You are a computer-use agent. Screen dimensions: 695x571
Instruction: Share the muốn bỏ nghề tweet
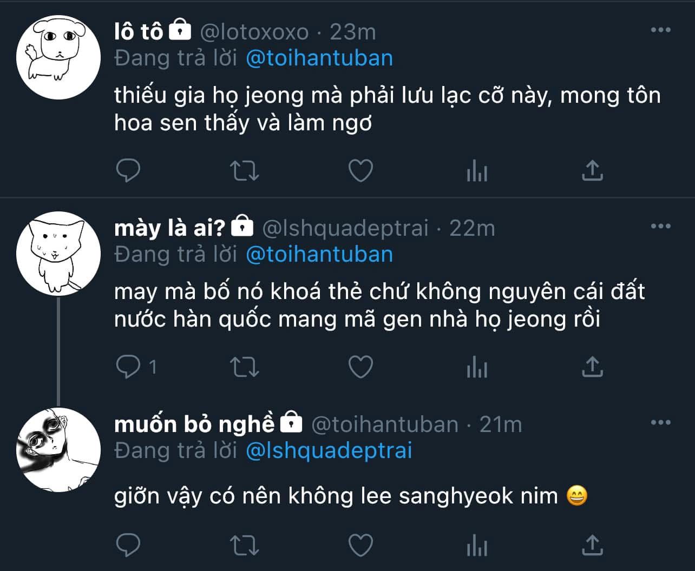(x=592, y=545)
